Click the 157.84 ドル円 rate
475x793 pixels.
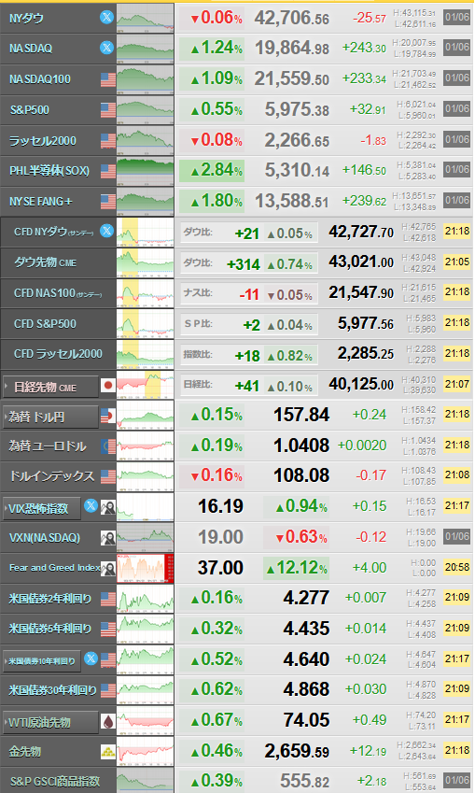(301, 415)
